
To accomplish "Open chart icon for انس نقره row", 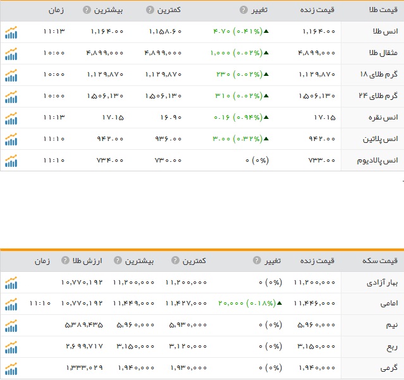I will point(11,118).
